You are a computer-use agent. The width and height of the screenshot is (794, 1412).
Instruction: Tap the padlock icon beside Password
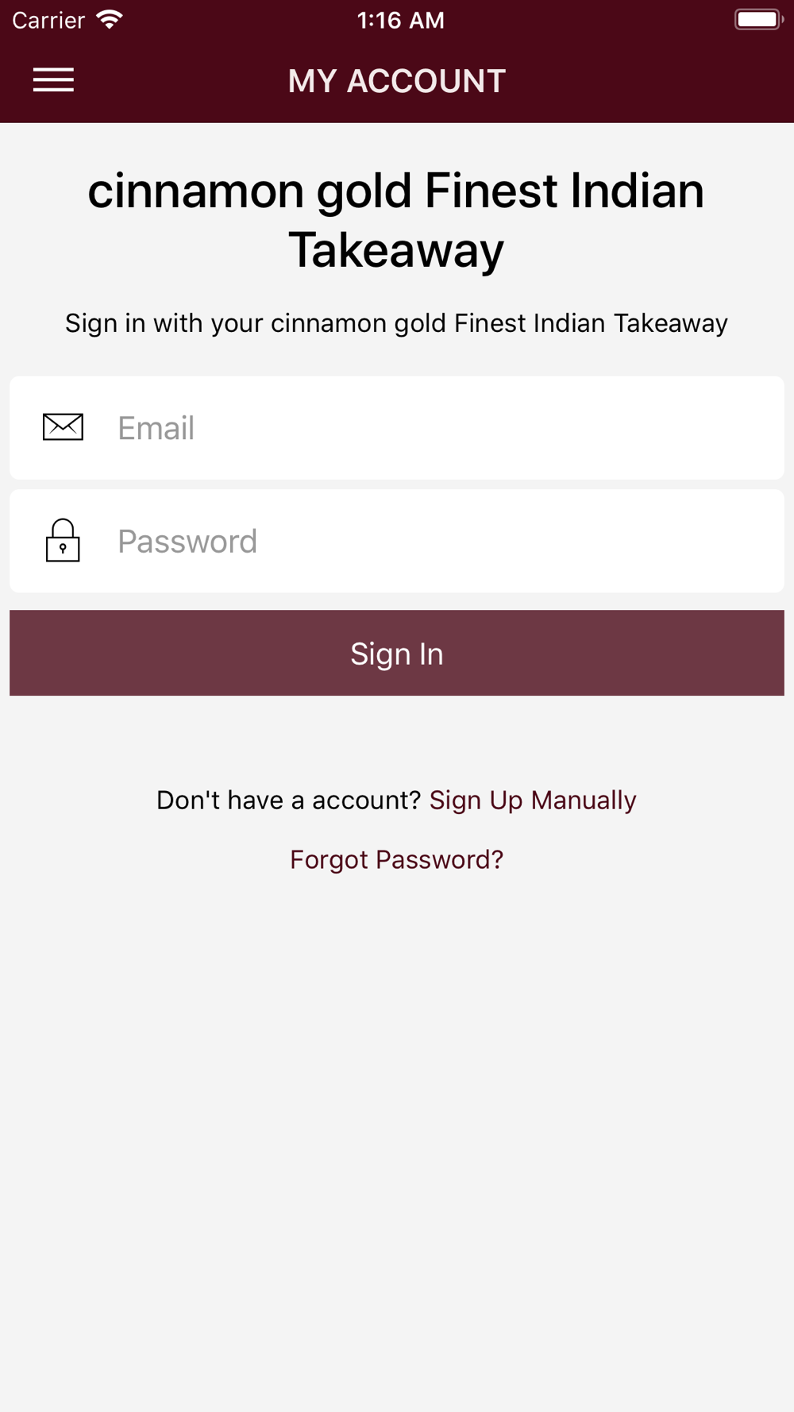tap(63, 541)
